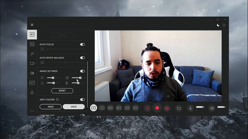This screenshot has width=248, height=139.
Task: Select 50HZ anti-flicker option
Action: pyautogui.click(x=51, y=107)
